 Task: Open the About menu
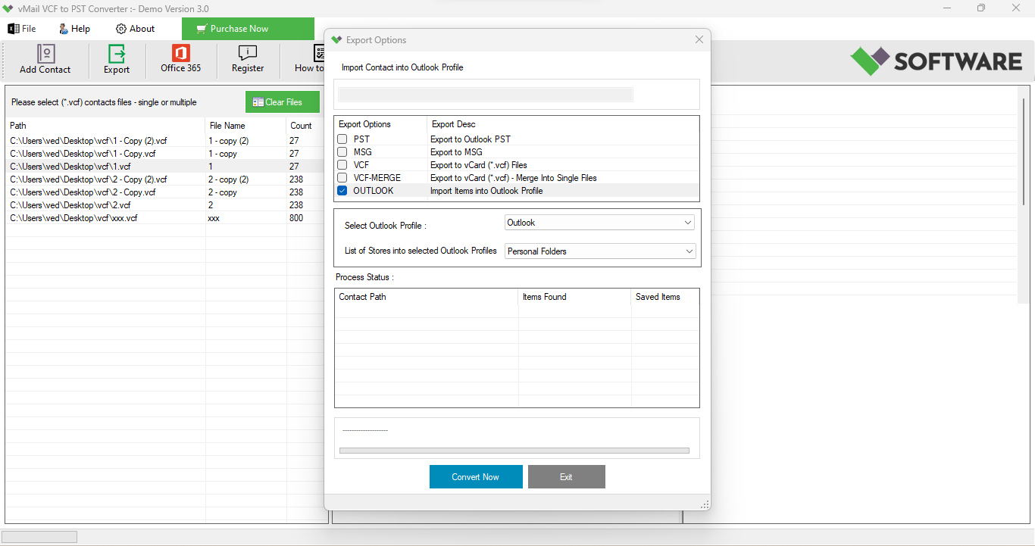135,29
